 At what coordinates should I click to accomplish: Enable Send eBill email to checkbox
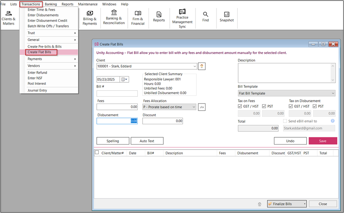285,121
